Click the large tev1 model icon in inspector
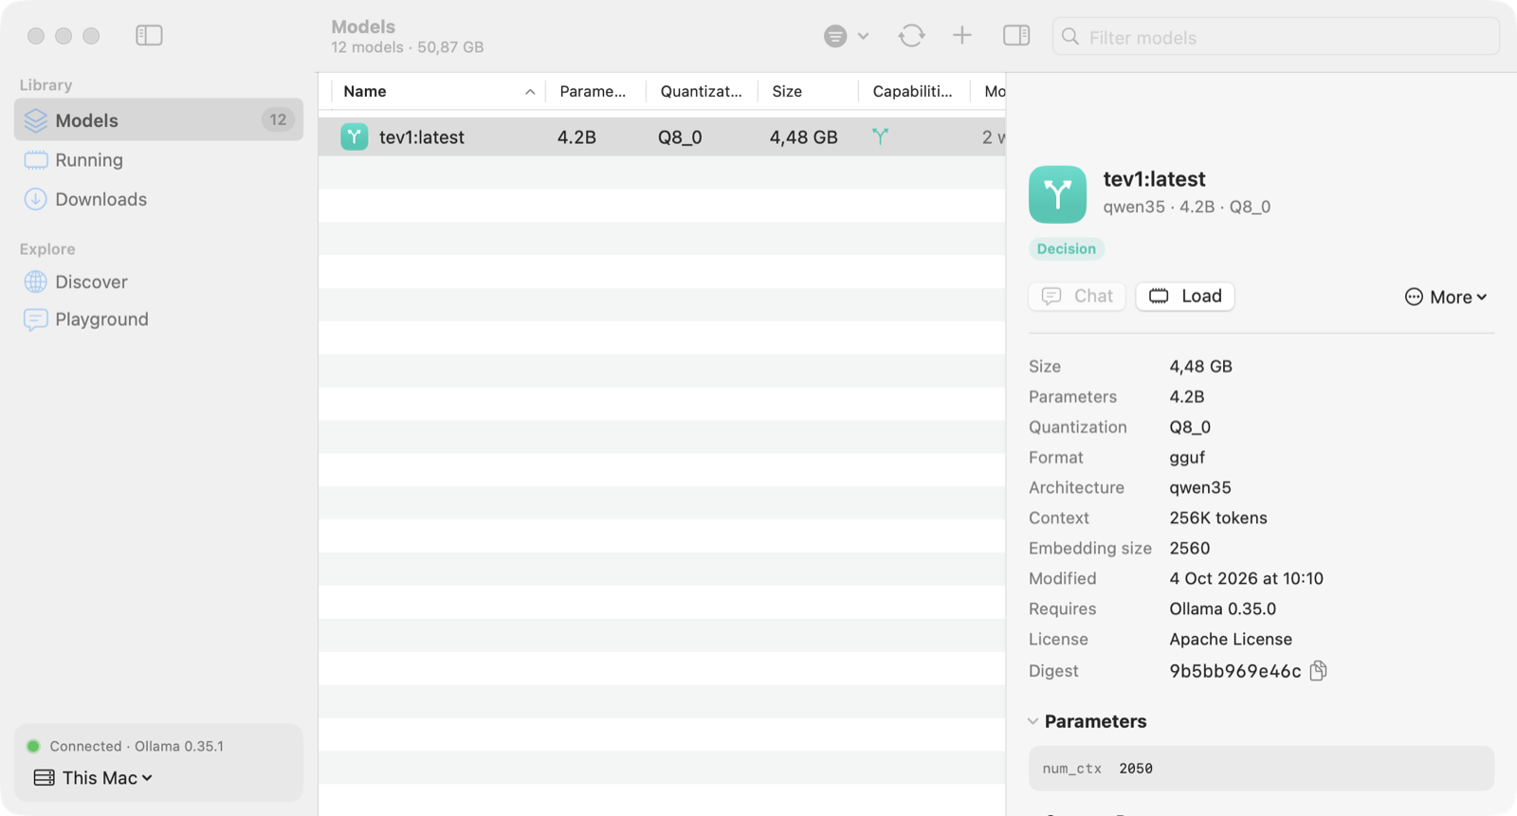The image size is (1517, 816). pos(1057,194)
